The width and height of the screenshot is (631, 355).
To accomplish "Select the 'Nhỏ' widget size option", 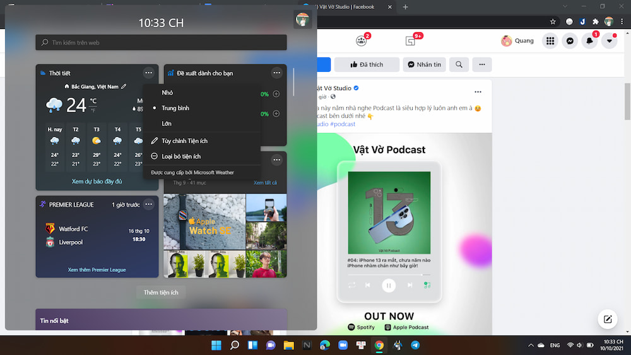I will point(167,93).
